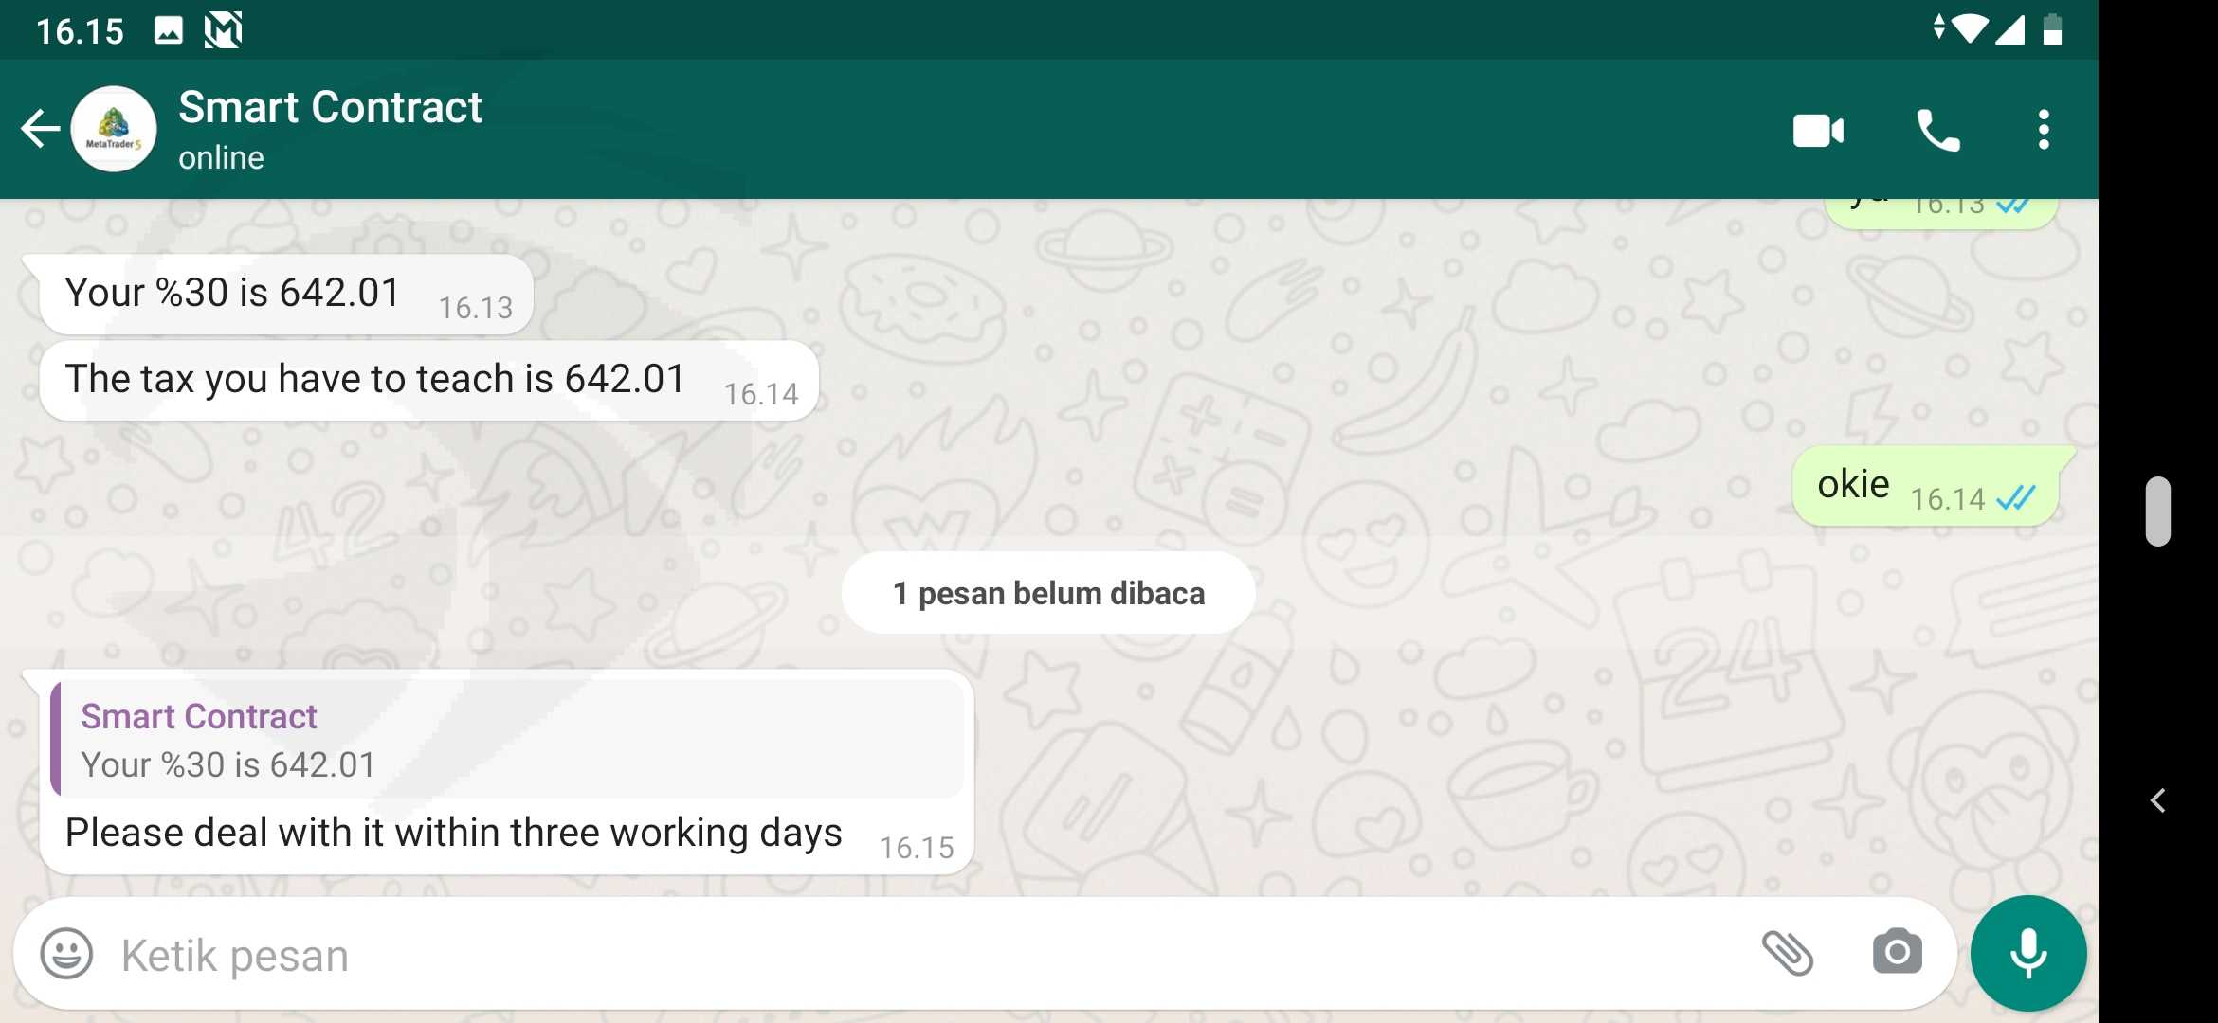This screenshot has height=1023, width=2218.
Task: Tap the side scroll handle
Action: (2158, 511)
